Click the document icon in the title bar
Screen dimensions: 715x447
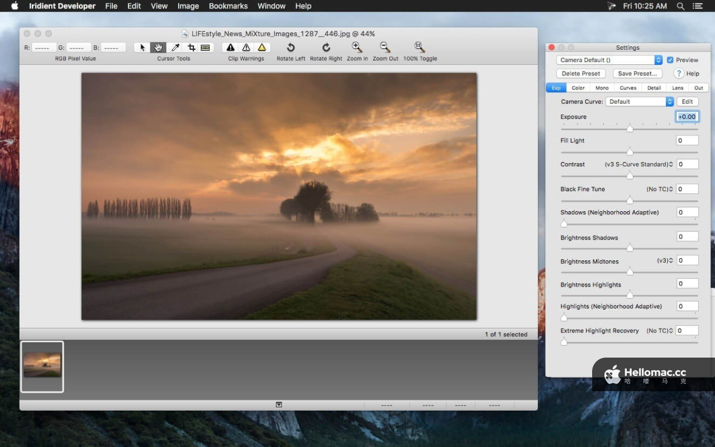185,34
